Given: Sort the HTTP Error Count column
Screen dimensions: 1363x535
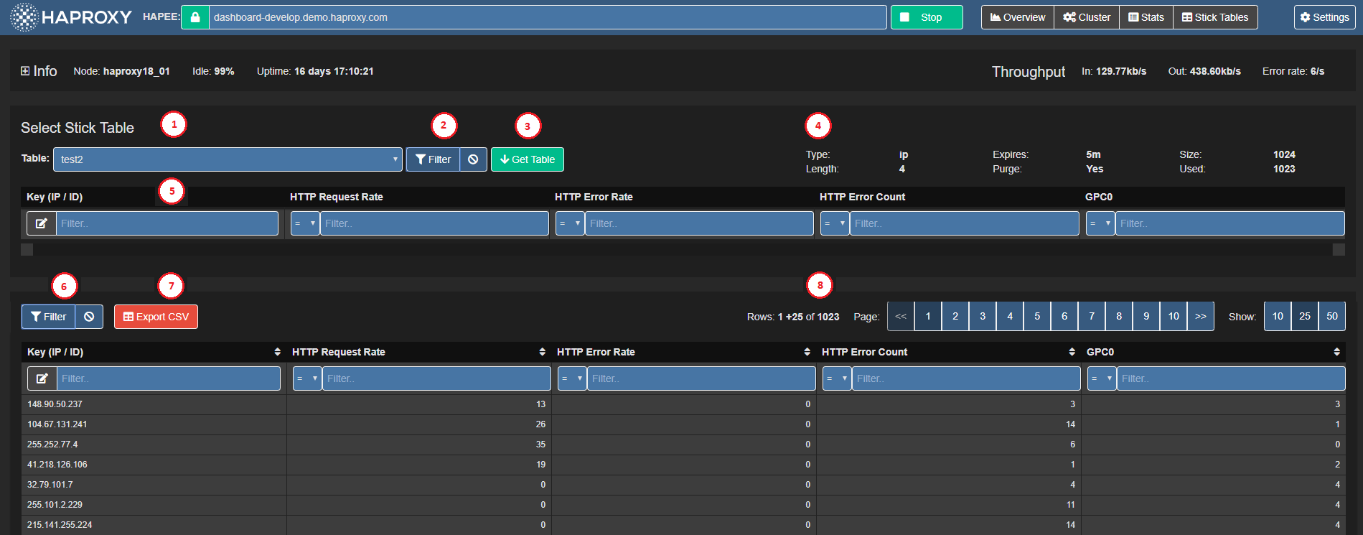Looking at the screenshot, I should (x=1072, y=352).
